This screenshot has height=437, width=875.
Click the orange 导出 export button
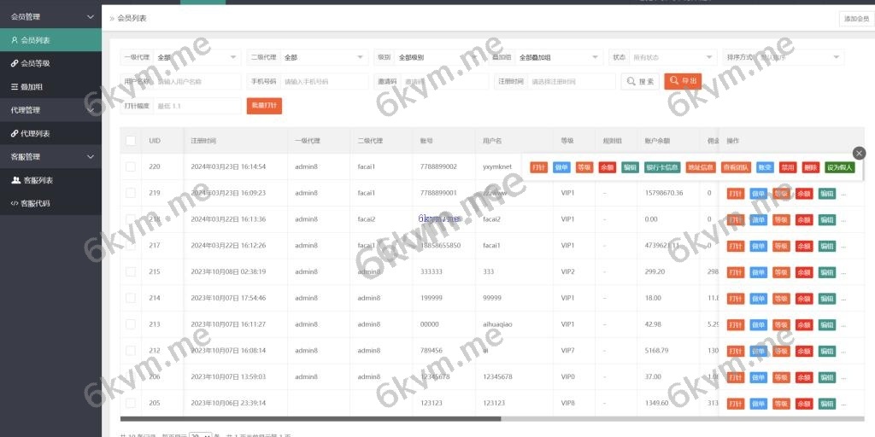click(683, 81)
